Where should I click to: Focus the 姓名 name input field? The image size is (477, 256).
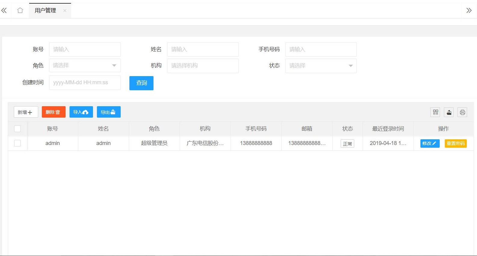pos(203,49)
